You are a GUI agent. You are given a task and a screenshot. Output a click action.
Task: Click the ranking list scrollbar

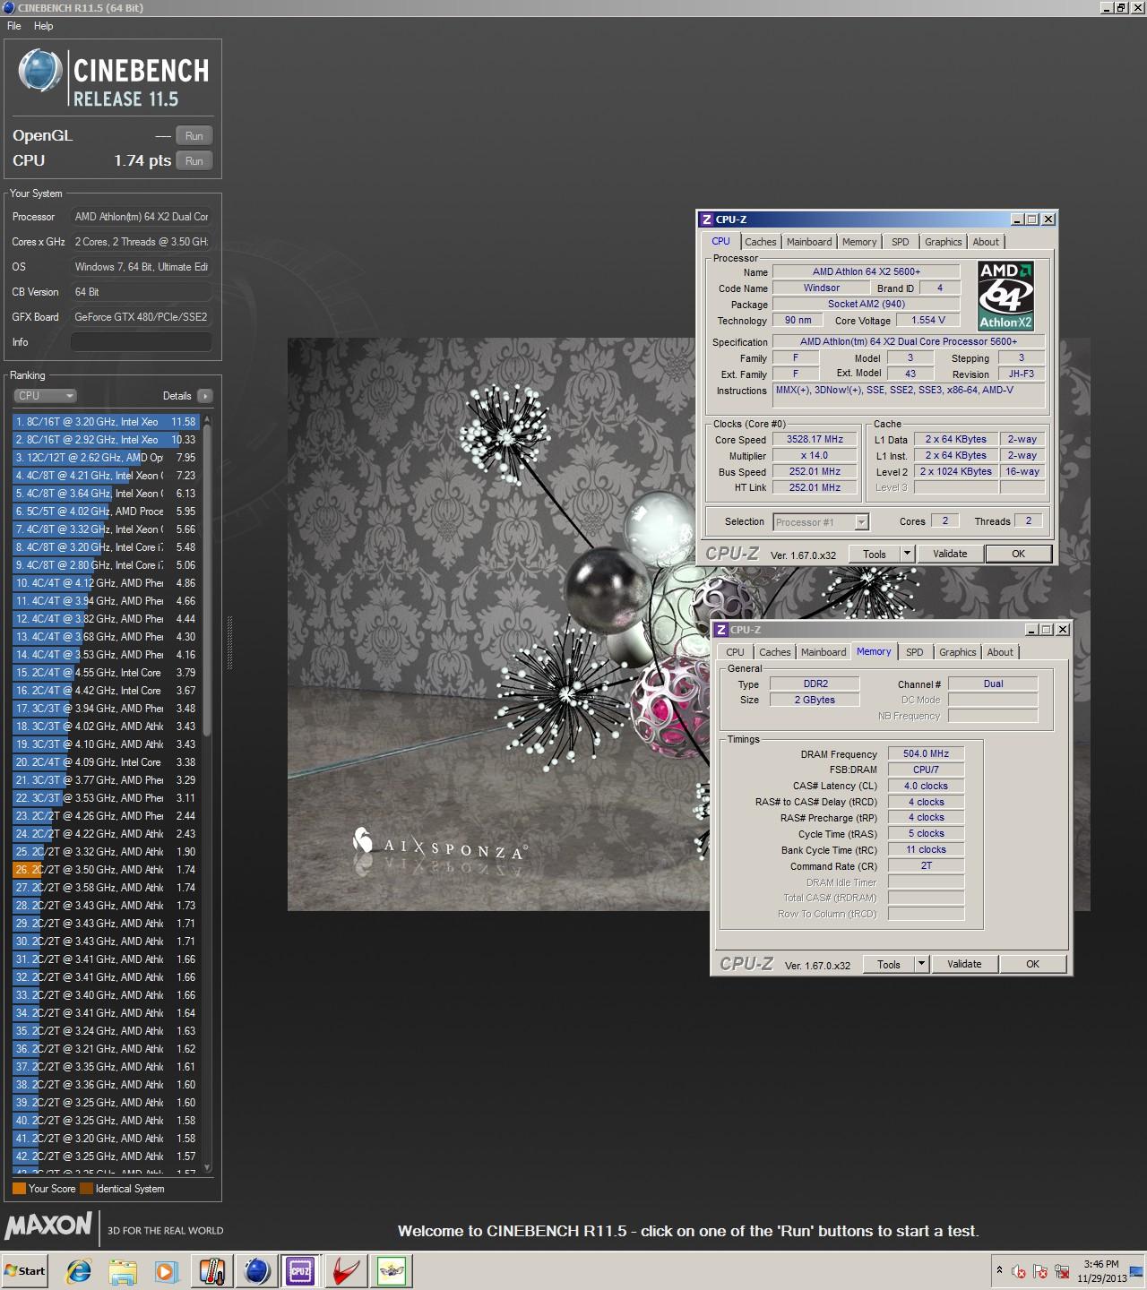(x=208, y=582)
